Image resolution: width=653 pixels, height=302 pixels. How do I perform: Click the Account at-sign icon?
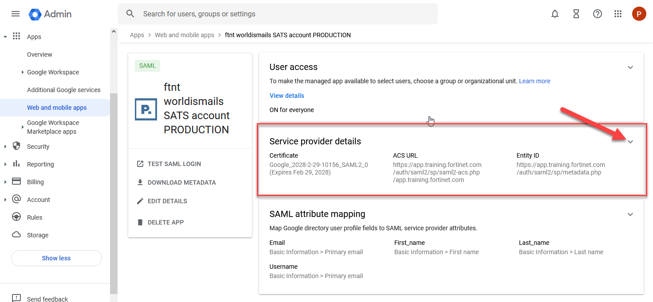coord(16,199)
